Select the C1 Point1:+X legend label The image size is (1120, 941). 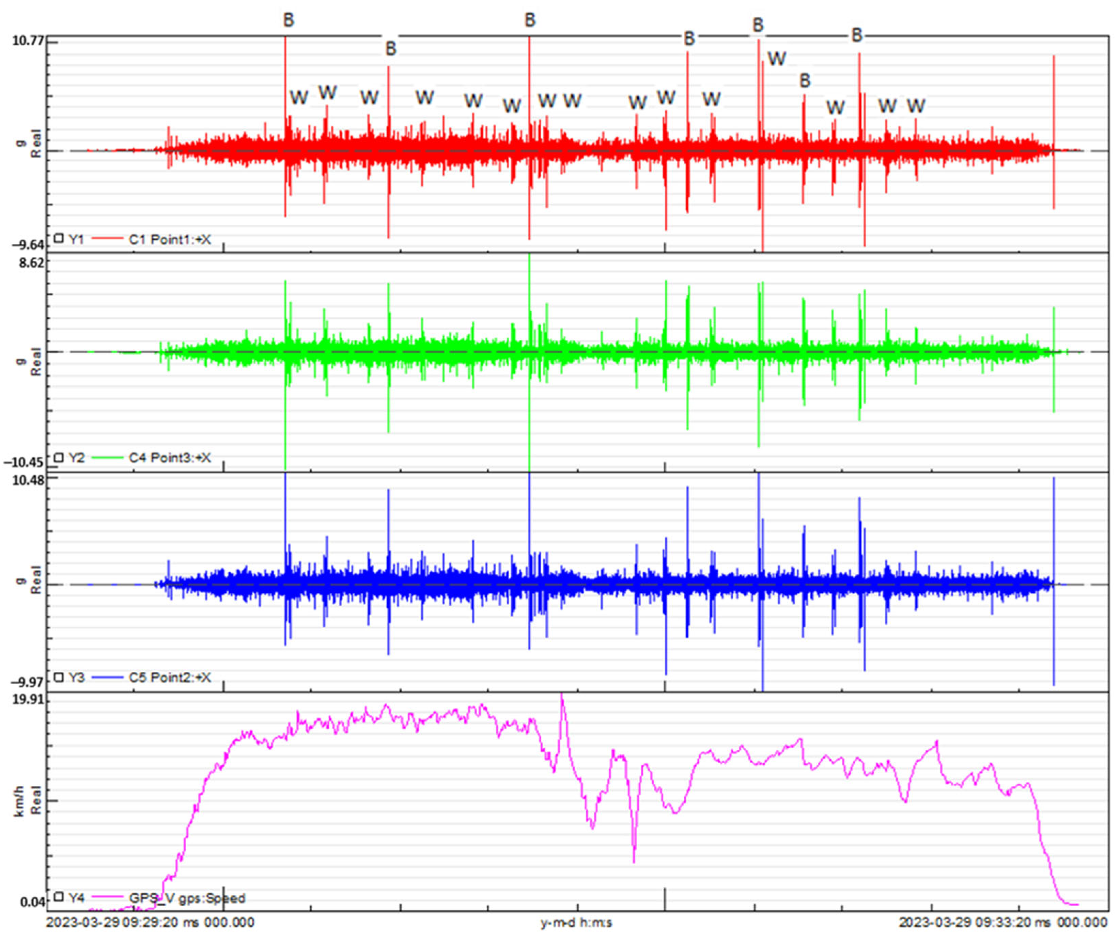pos(170,240)
